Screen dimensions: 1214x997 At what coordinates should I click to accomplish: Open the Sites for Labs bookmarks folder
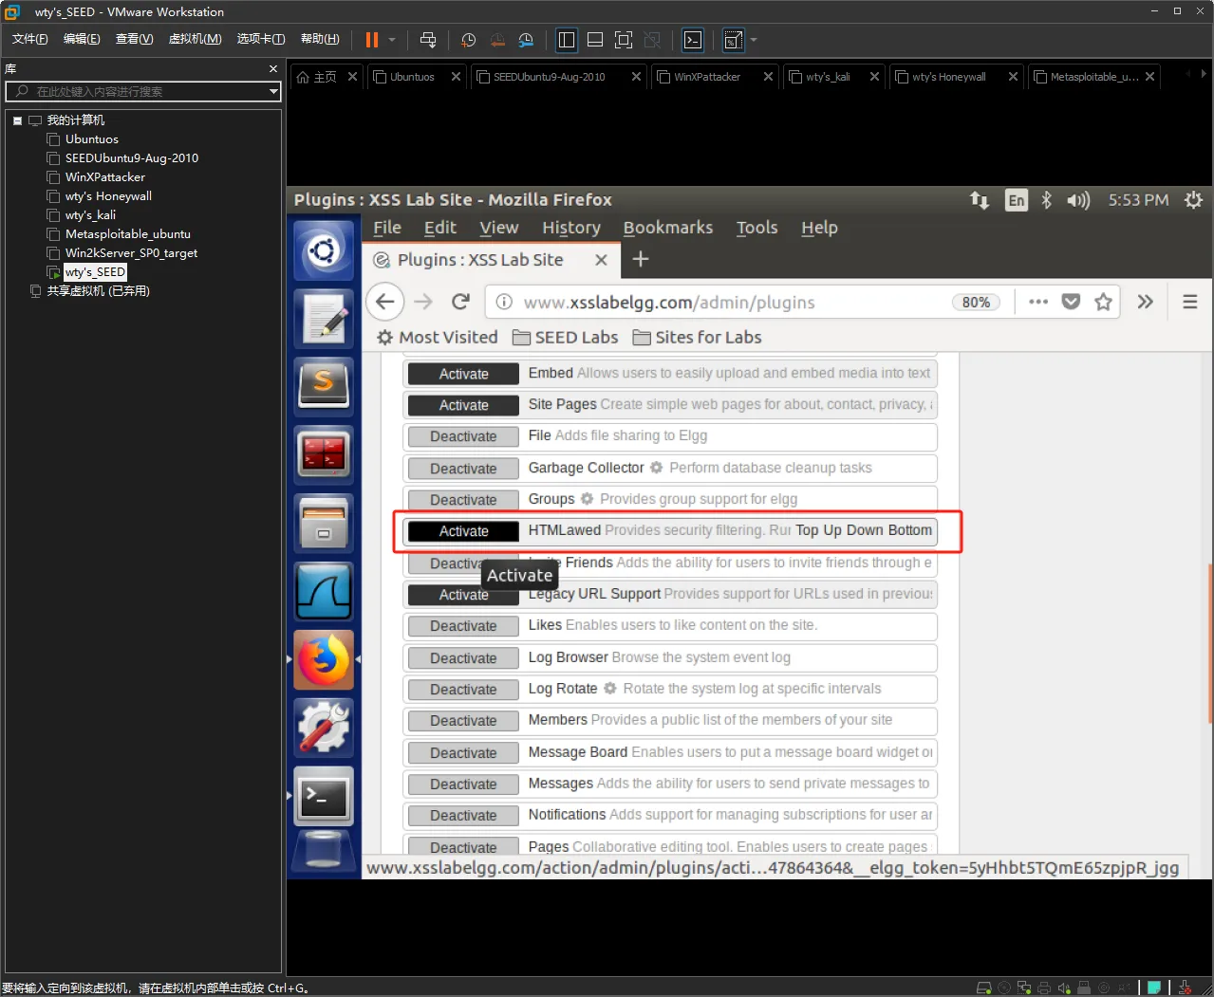click(x=698, y=338)
